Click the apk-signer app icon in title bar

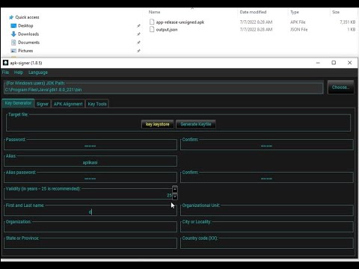click(x=5, y=63)
